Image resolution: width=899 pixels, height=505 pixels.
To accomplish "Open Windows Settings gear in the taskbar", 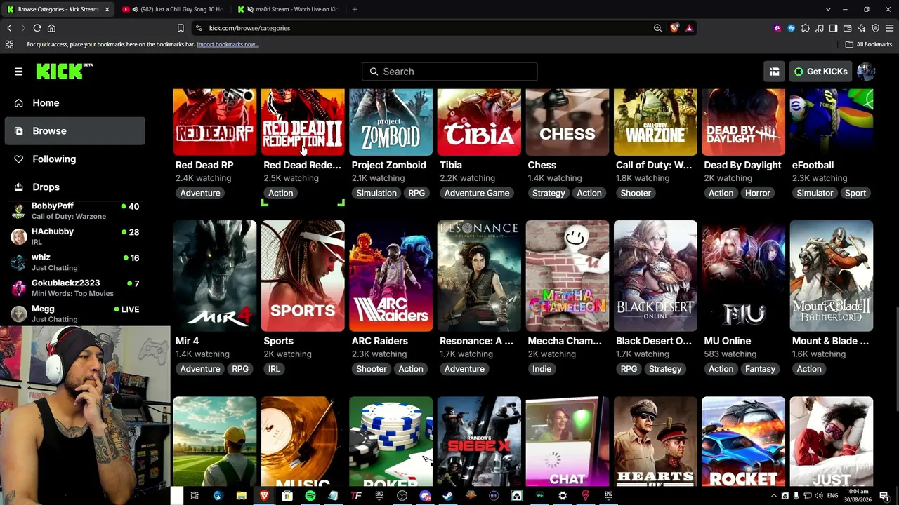I will pos(563,496).
